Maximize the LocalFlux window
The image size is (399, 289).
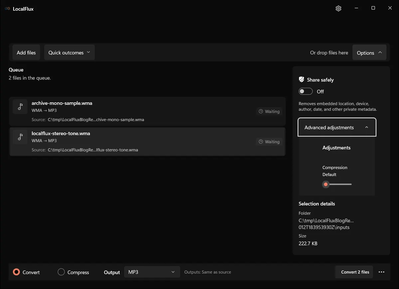(373, 8)
